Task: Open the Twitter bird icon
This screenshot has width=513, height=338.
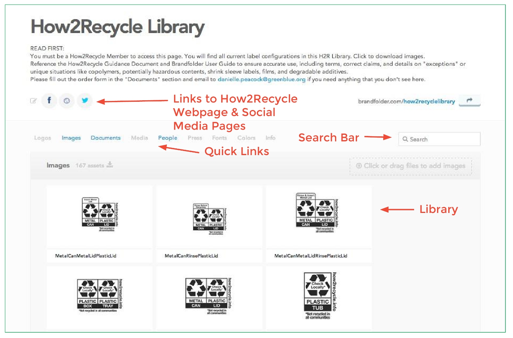Action: click(x=84, y=100)
